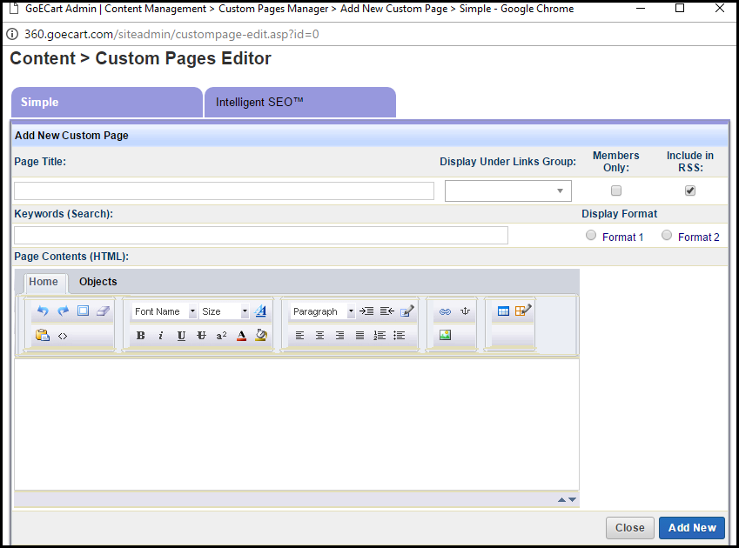Select the Format 1 radio button
Image resolution: width=739 pixels, height=548 pixels.
click(x=591, y=235)
